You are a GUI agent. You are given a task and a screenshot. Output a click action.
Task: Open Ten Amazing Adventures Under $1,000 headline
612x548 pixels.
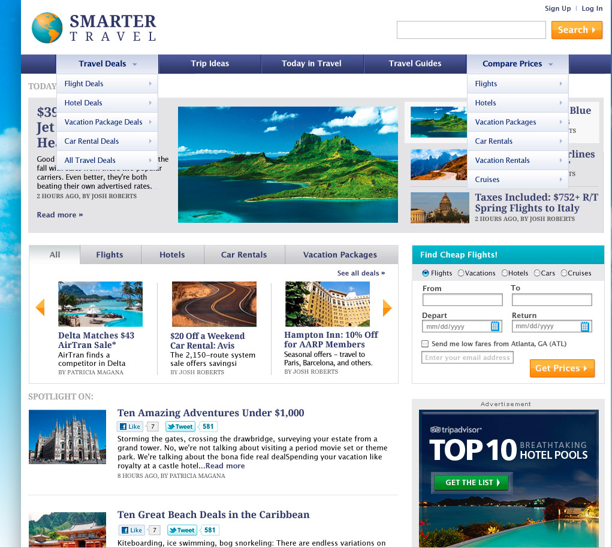click(211, 413)
